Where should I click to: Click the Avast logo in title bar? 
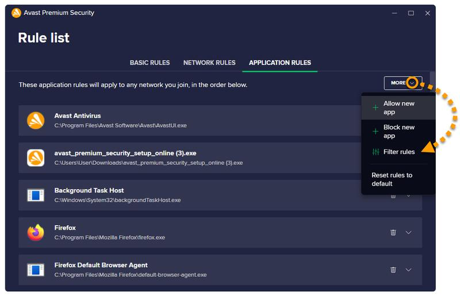(16, 13)
